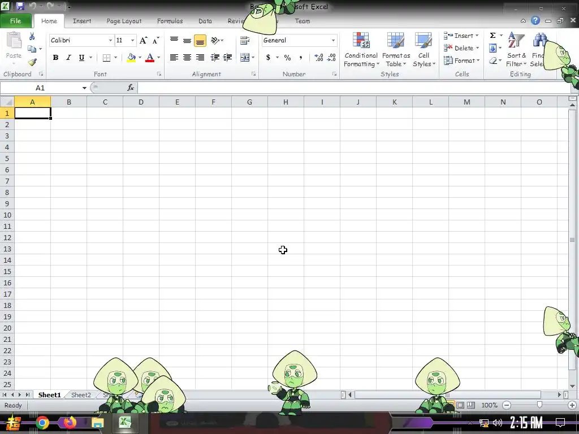
Task: Toggle Italic formatting
Action: click(x=68, y=57)
